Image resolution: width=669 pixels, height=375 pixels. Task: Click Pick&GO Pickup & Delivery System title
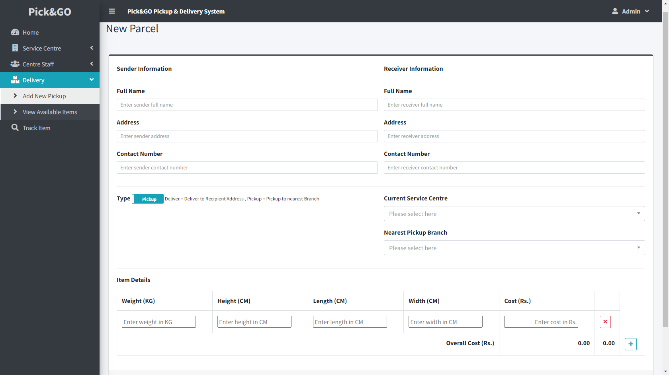click(176, 11)
